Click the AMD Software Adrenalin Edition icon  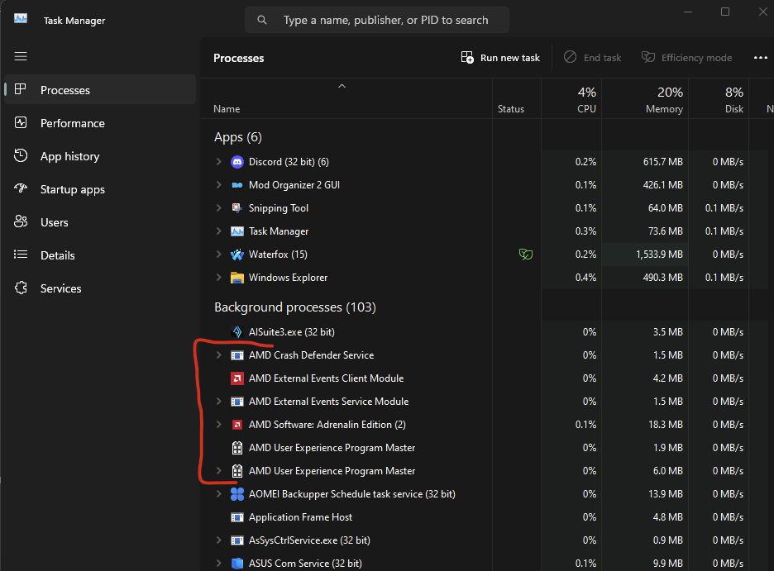[236, 425]
